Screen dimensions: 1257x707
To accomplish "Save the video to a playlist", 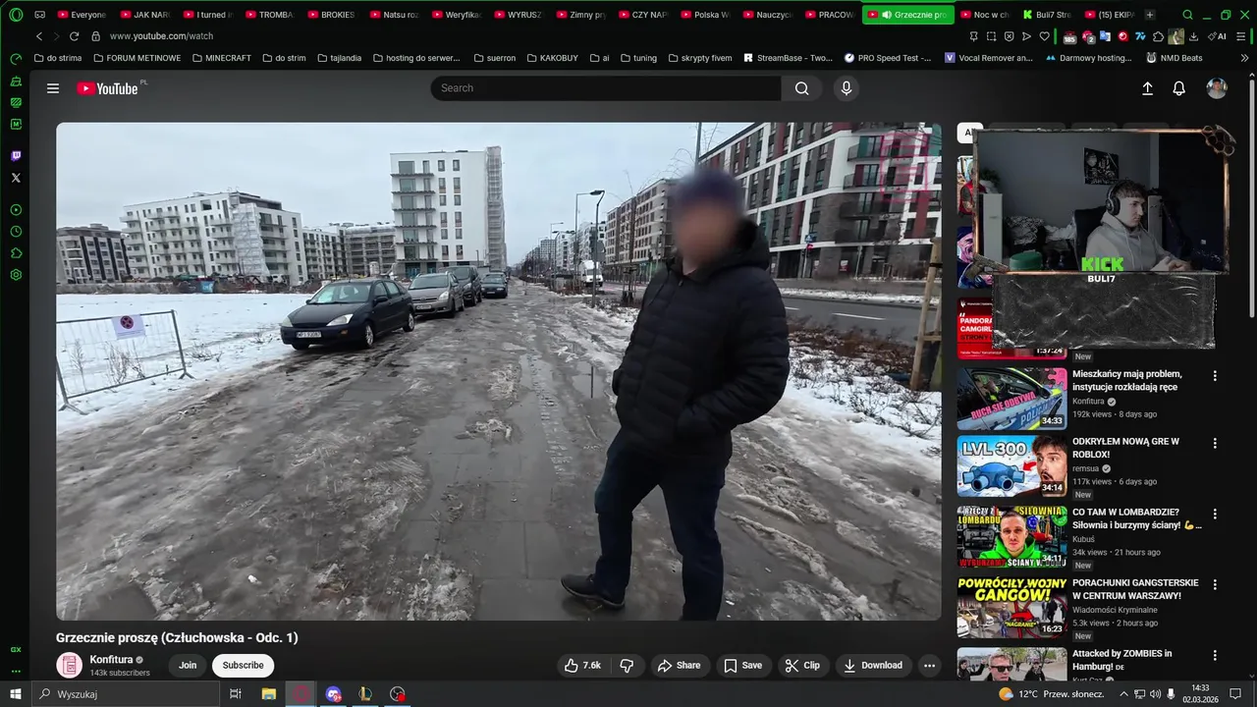I will click(742, 666).
